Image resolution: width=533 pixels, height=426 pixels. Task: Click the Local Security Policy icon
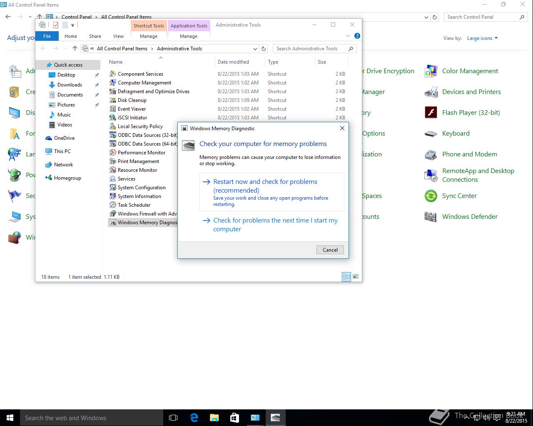[x=112, y=126]
